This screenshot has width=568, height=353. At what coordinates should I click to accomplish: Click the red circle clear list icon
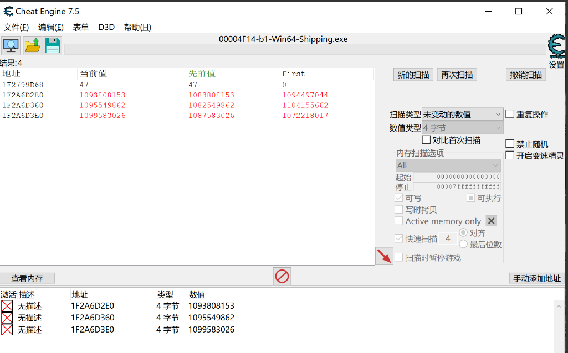click(282, 276)
